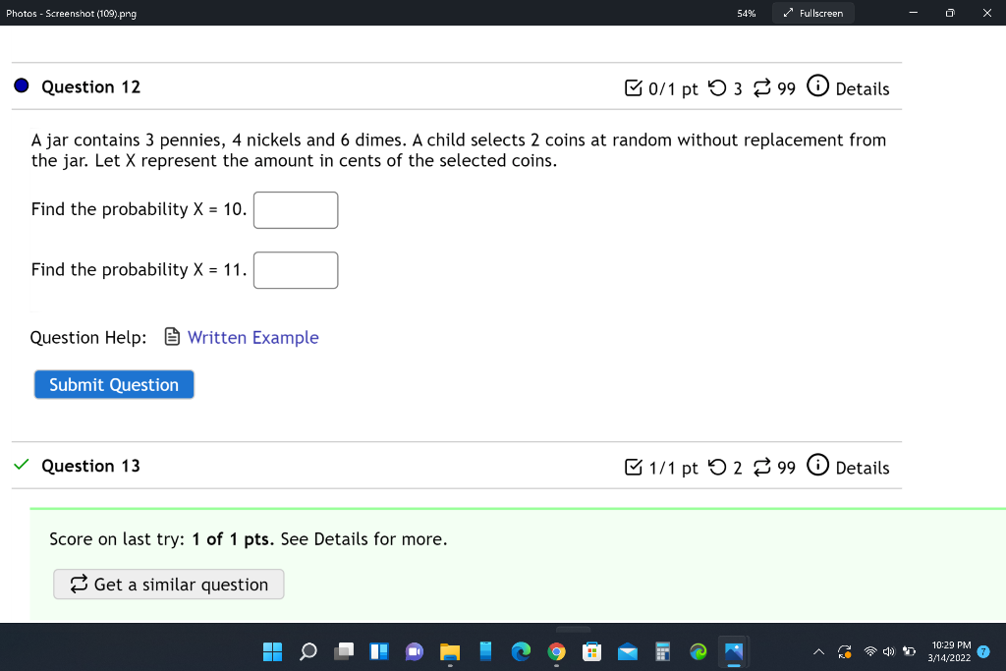The width and height of the screenshot is (1006, 671).
Task: Click the 54% zoom level indicator
Action: pyautogui.click(x=746, y=13)
